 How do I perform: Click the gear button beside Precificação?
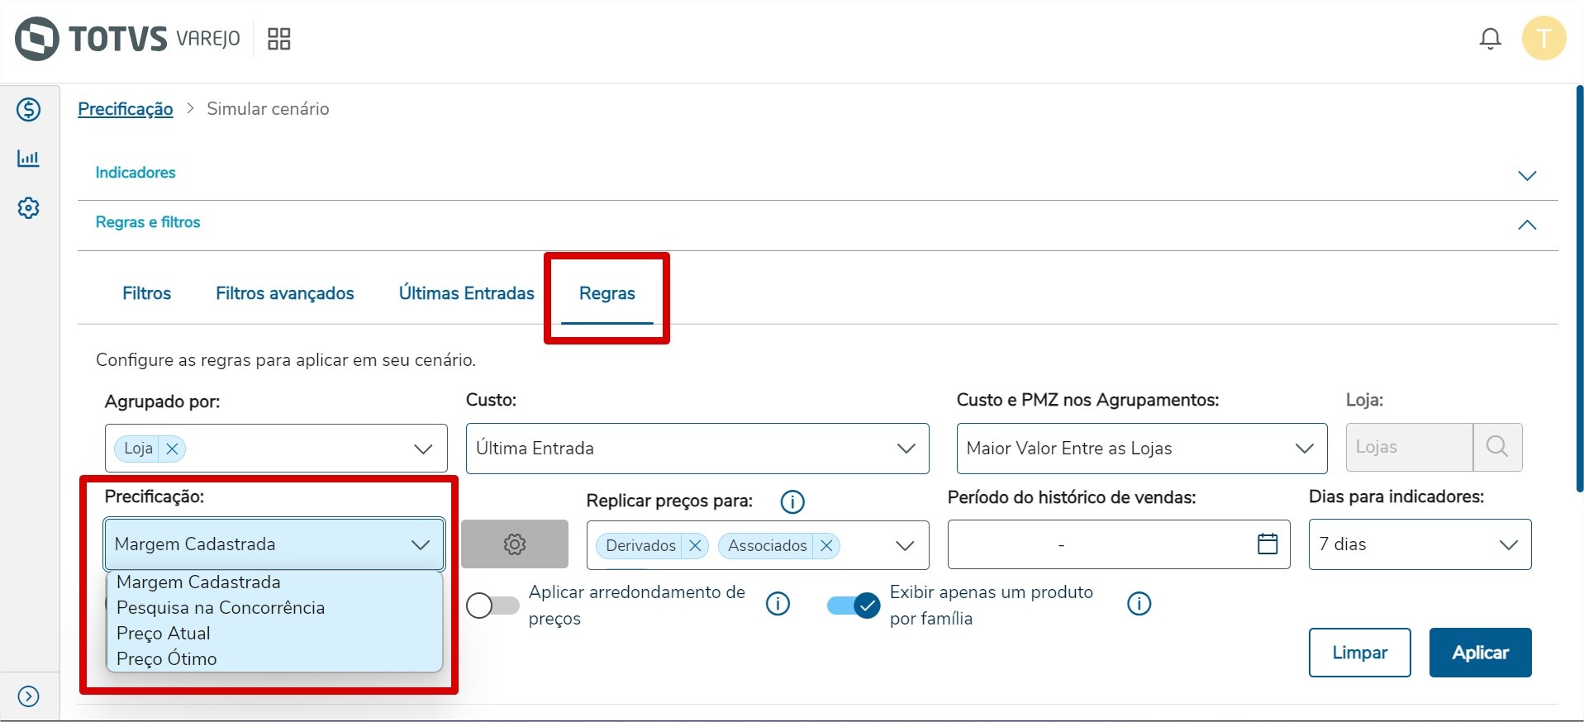pos(514,544)
